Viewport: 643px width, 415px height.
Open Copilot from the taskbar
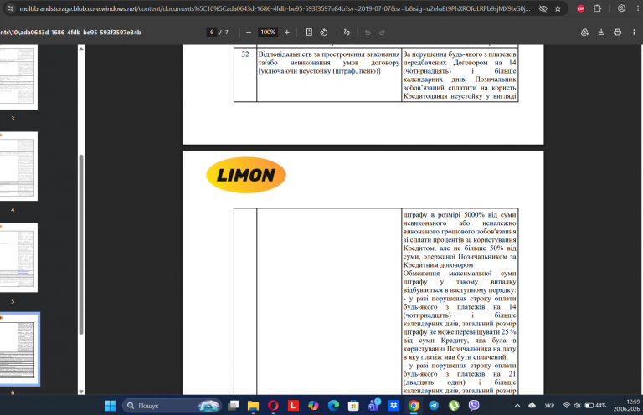[x=313, y=406]
